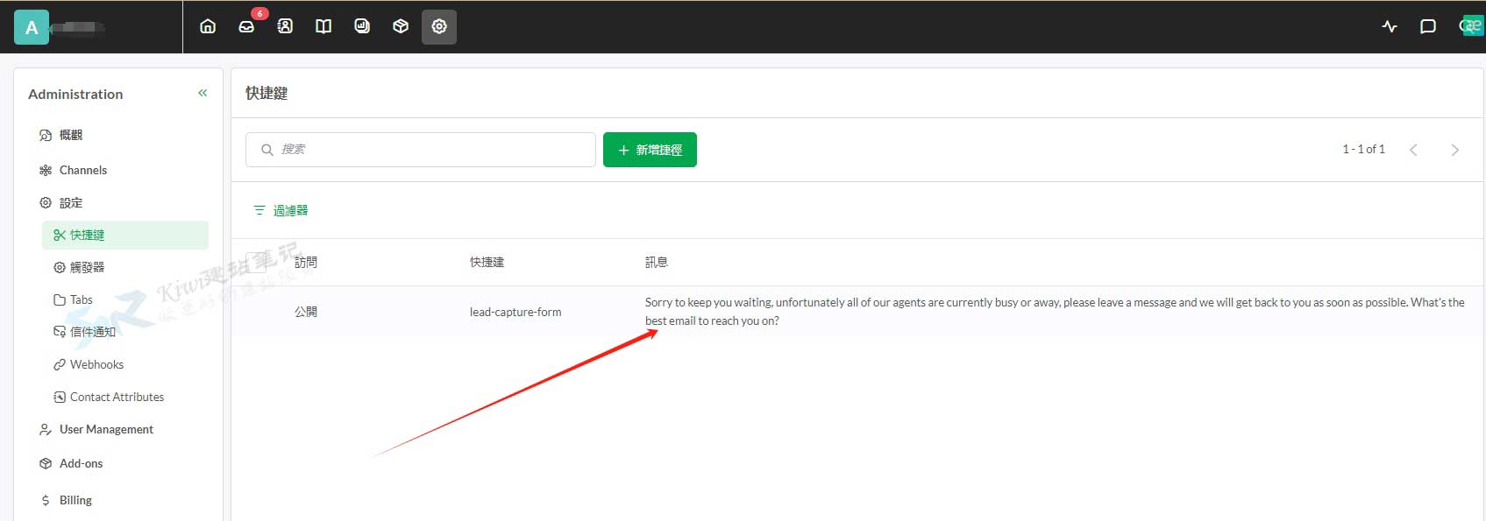Open the contacts icon in top bar
This screenshot has height=521, width=1486.
pyautogui.click(x=285, y=26)
